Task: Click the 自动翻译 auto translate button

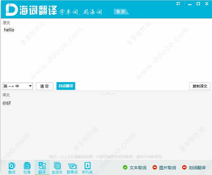Action: coord(66,86)
